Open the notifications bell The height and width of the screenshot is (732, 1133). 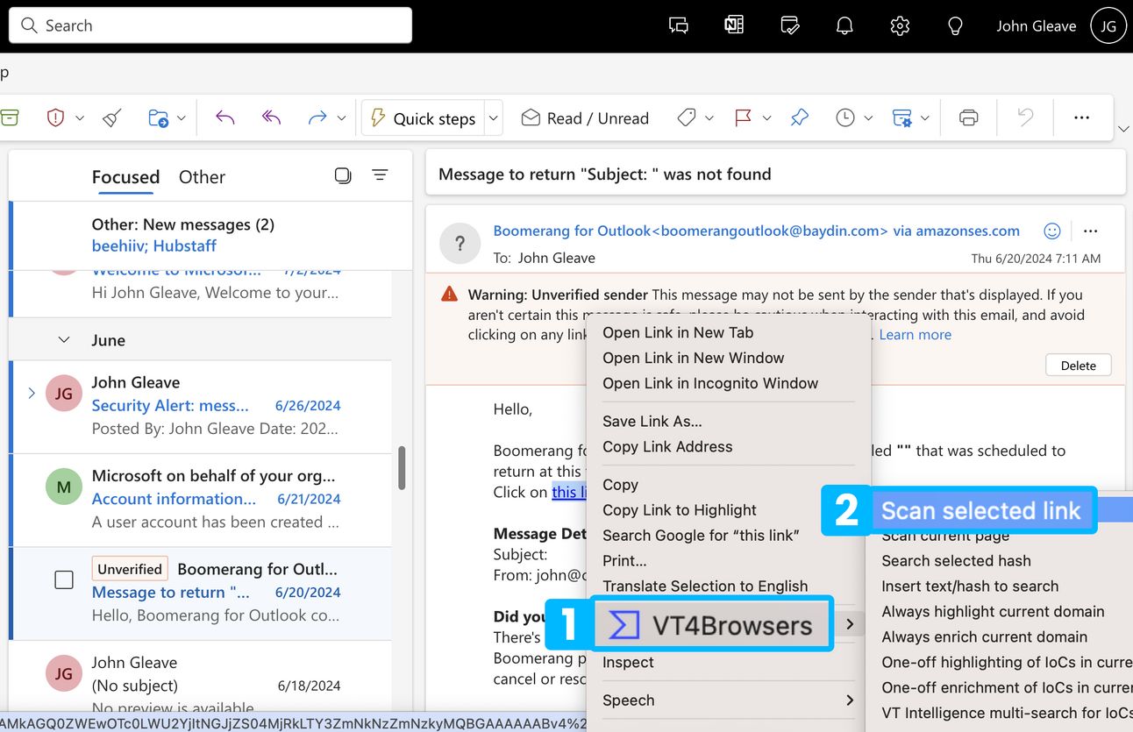[844, 26]
